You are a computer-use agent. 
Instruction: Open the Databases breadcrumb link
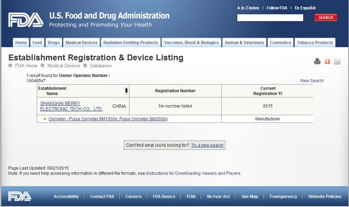[101, 66]
